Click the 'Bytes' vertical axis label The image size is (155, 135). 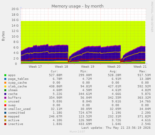pyautogui.click(x=3, y=36)
